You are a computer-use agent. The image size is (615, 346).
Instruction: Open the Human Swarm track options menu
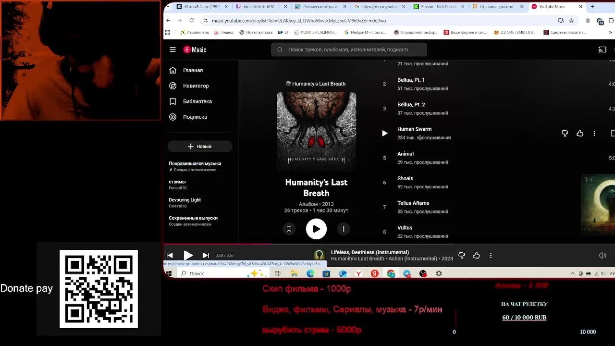594,133
